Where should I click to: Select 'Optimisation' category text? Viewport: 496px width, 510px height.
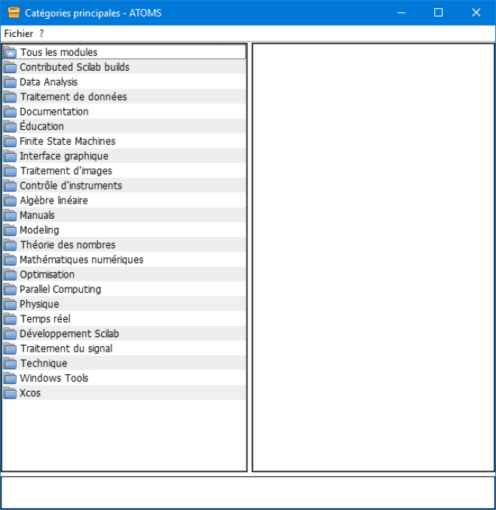47,275
